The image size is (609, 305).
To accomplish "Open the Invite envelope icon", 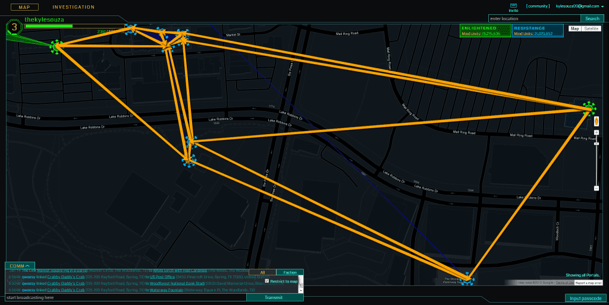I will tap(513, 6).
